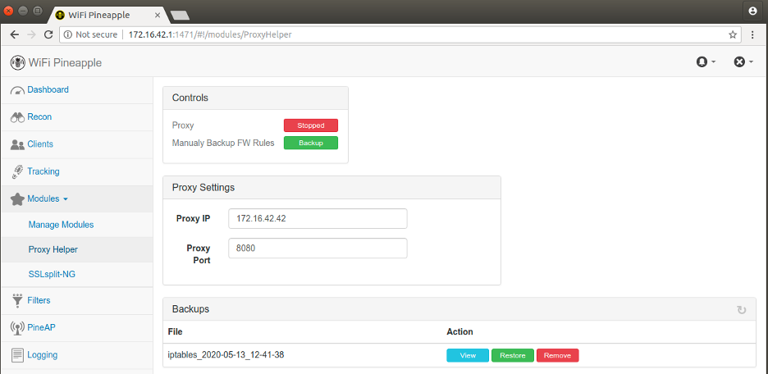Screen dimensions: 768x374
Task: Remove the iptables backup file
Action: [557, 355]
